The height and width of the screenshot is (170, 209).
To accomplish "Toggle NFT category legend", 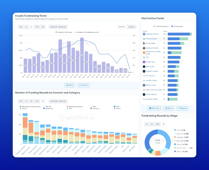I will point(69,108).
